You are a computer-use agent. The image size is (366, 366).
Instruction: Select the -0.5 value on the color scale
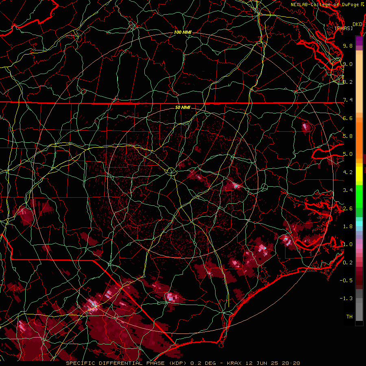click(346, 281)
